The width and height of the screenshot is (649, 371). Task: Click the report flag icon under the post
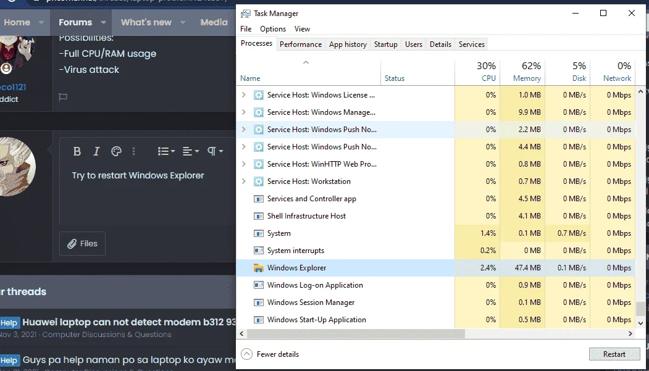[x=63, y=97]
